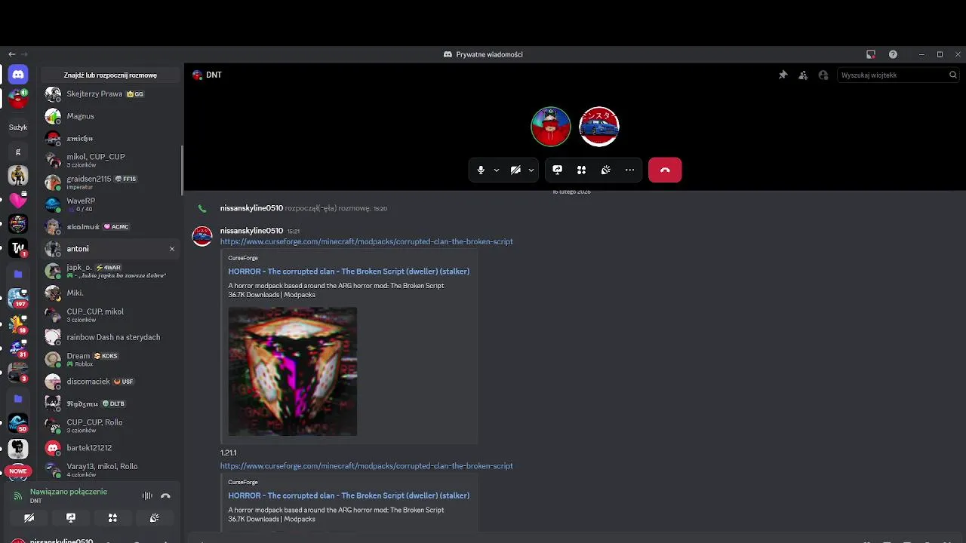Jump to NOWE unread servers indicator
The height and width of the screenshot is (543, 966).
pyautogui.click(x=18, y=471)
